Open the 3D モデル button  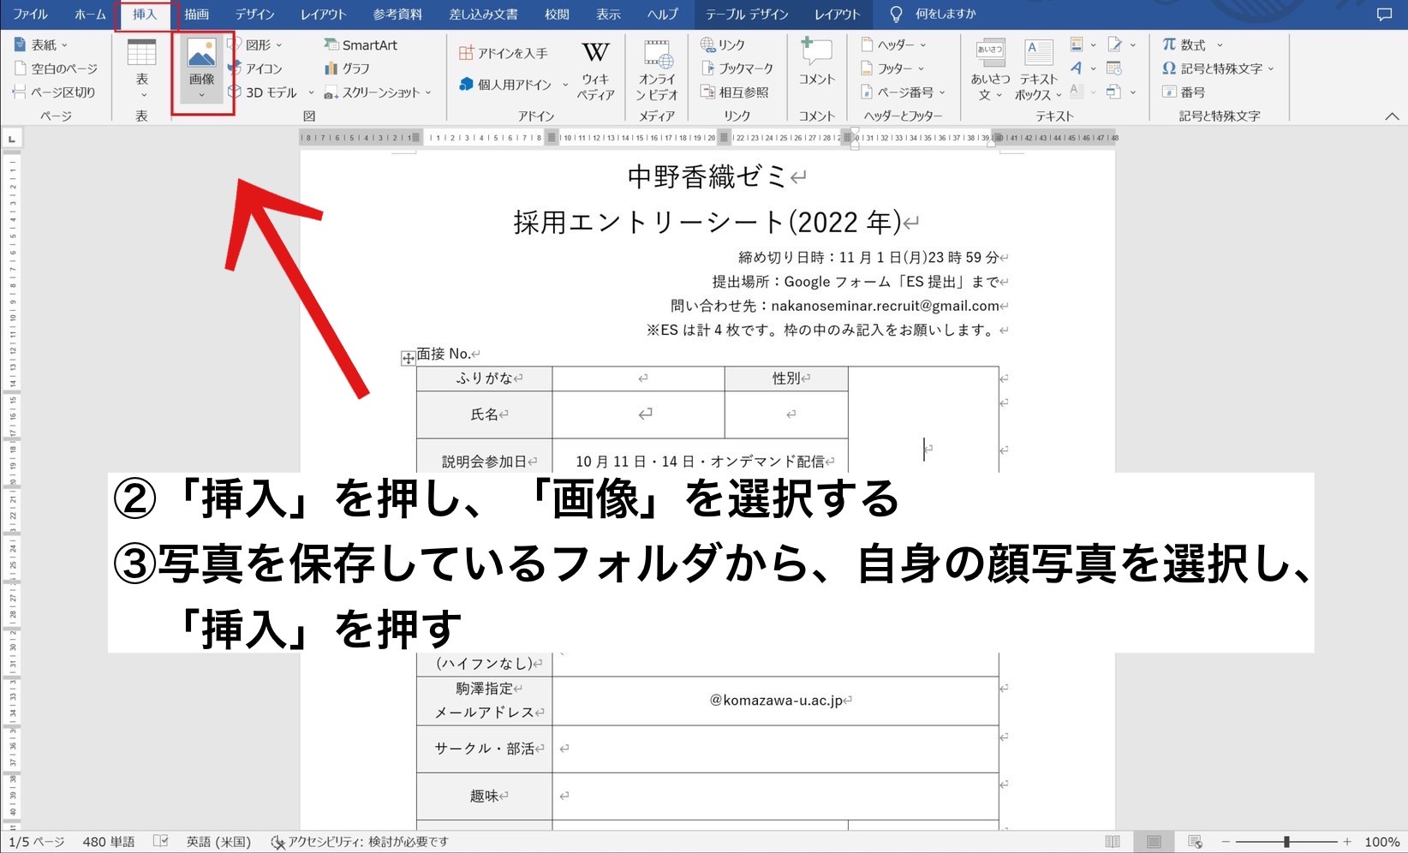(x=263, y=92)
